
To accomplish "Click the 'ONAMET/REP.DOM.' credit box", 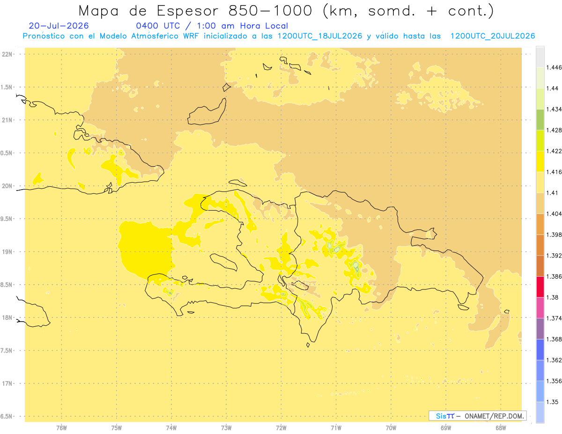I will 478,416.
